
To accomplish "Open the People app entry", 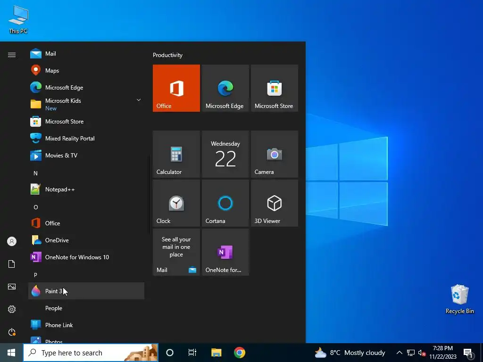I will [x=86, y=308].
